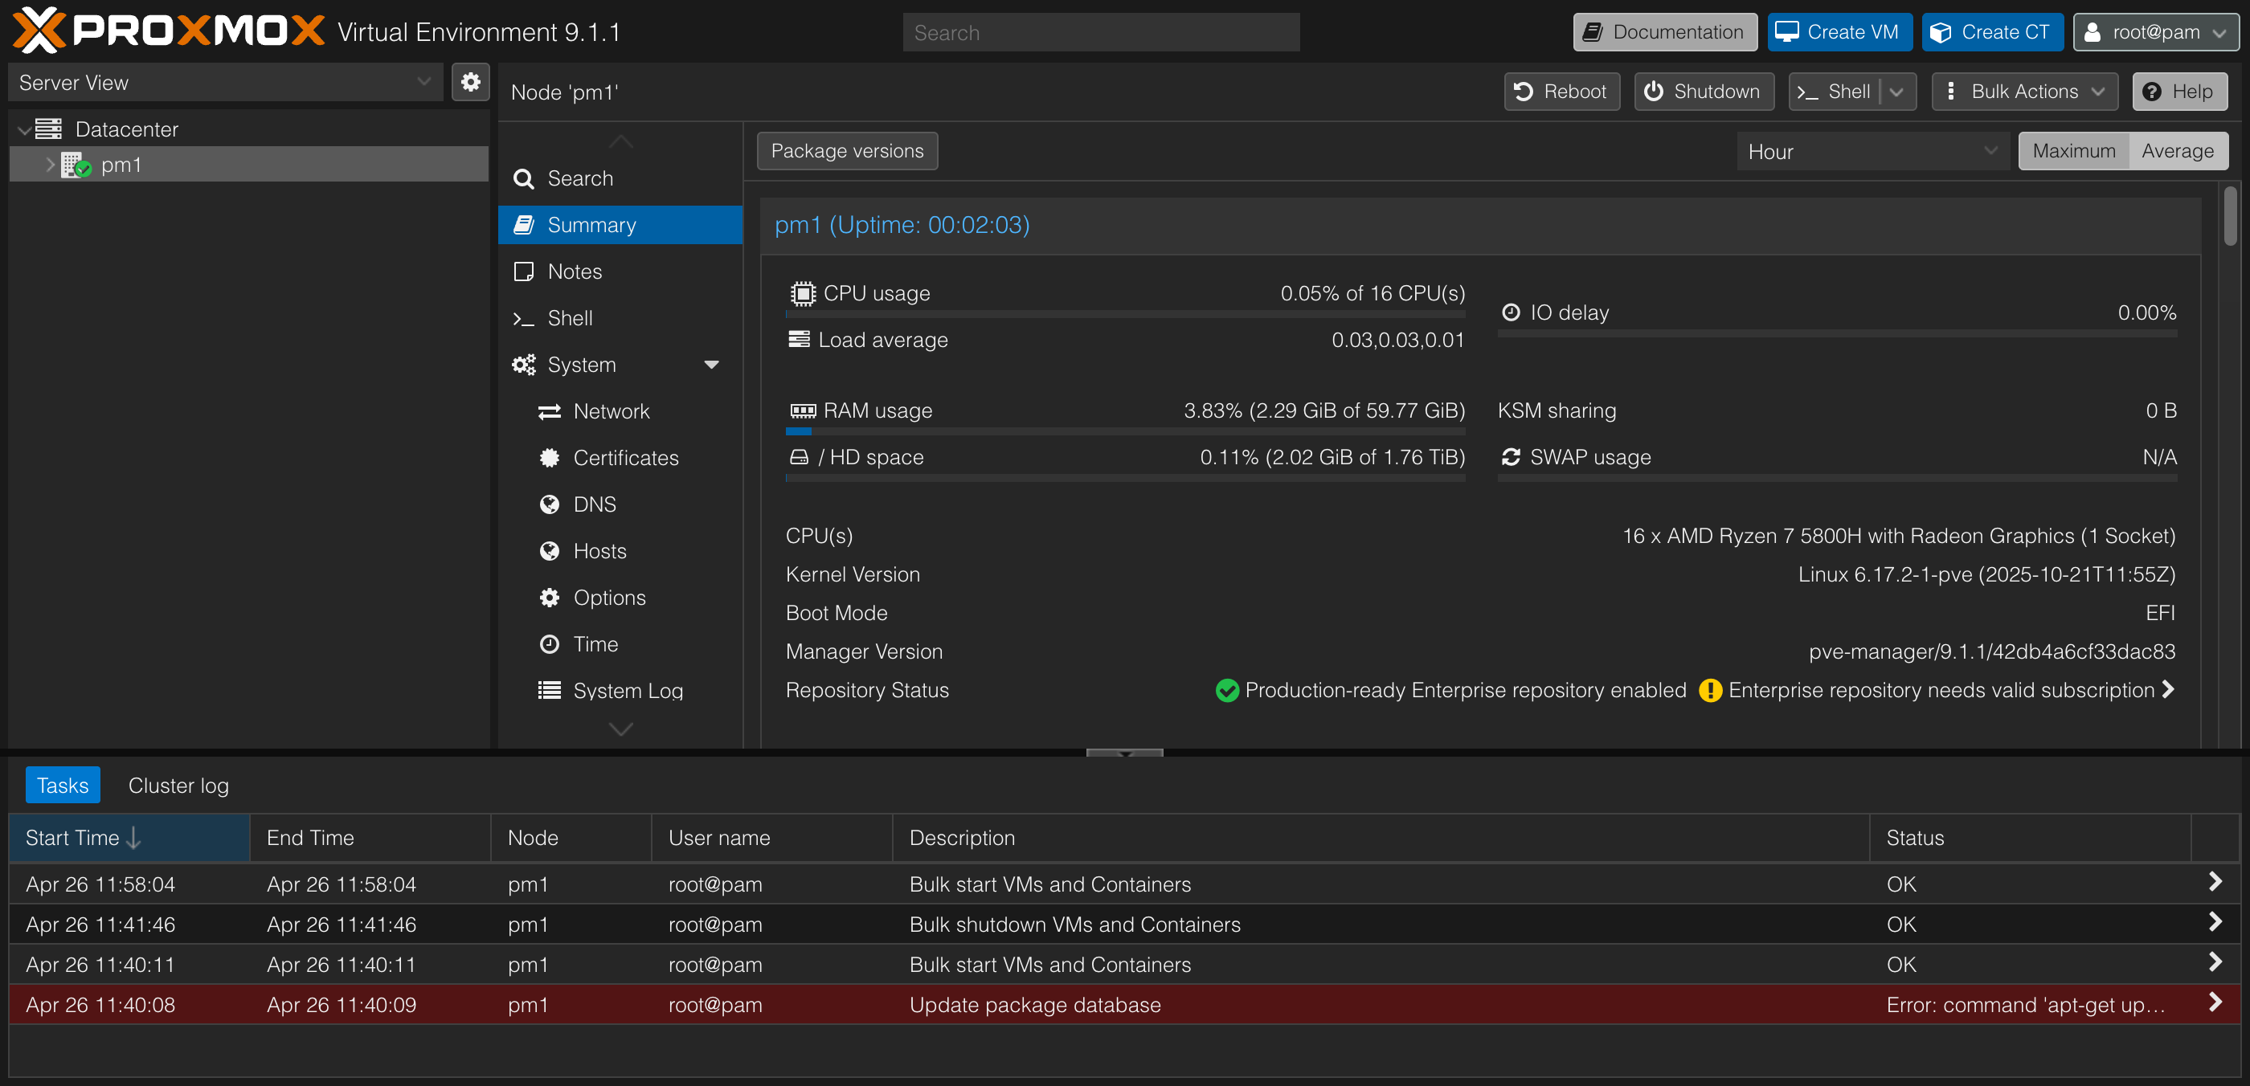Reboot the pm1 node
Image resolution: width=2250 pixels, height=1086 pixels.
click(1561, 92)
